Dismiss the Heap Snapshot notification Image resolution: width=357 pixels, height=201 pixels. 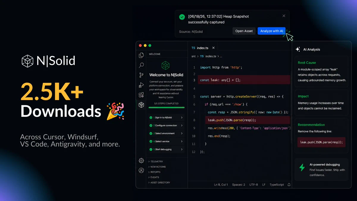(284, 16)
